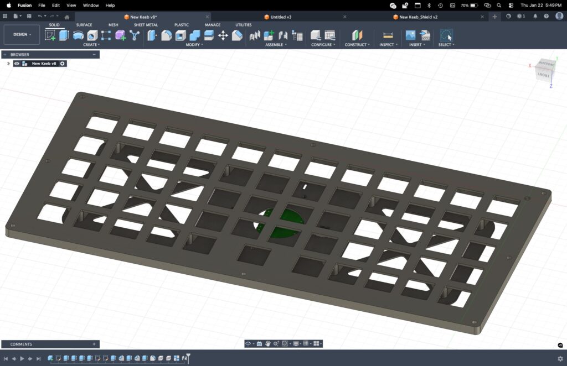Click the Hole tool icon
Screen dimensions: 567x366
coord(92,36)
